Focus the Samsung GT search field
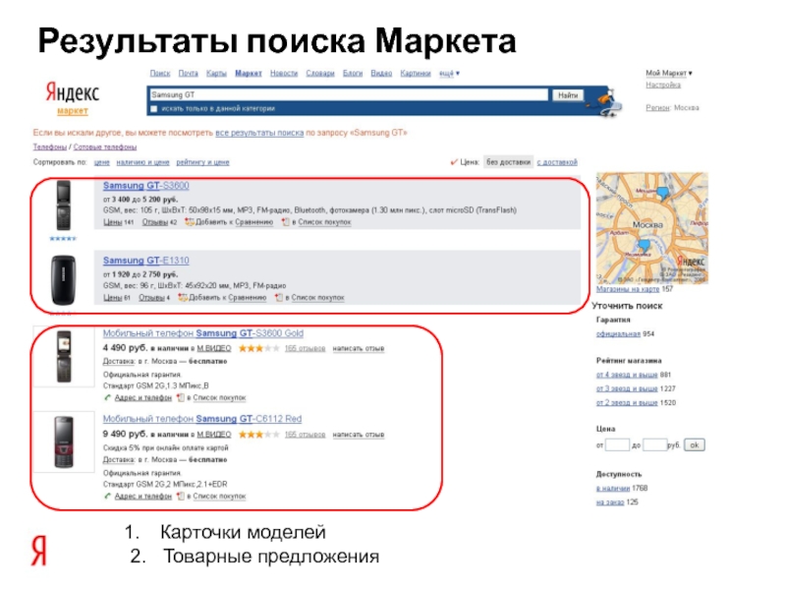The width and height of the screenshot is (786, 590). 349,94
